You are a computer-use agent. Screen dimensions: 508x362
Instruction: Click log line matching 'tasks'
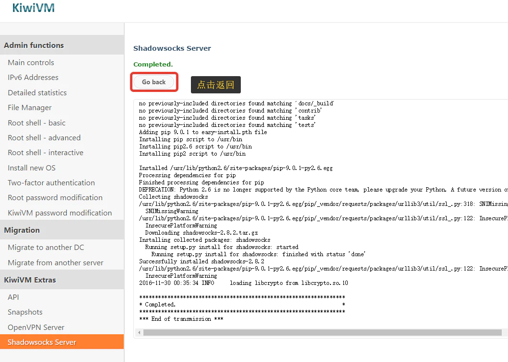227,118
